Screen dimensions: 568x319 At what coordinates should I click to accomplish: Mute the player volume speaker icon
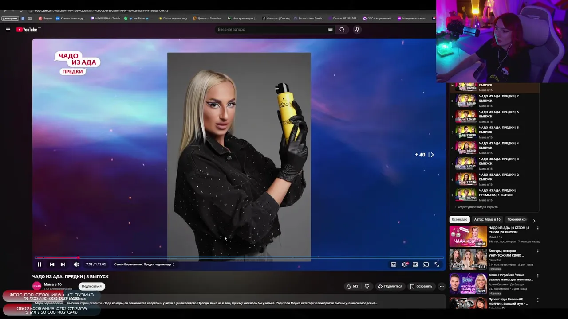click(x=76, y=265)
